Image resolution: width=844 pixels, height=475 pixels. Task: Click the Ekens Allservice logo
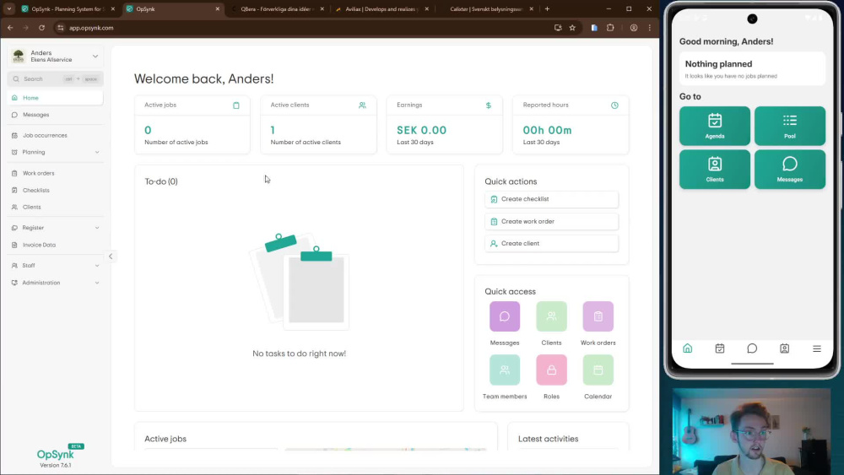click(19, 56)
